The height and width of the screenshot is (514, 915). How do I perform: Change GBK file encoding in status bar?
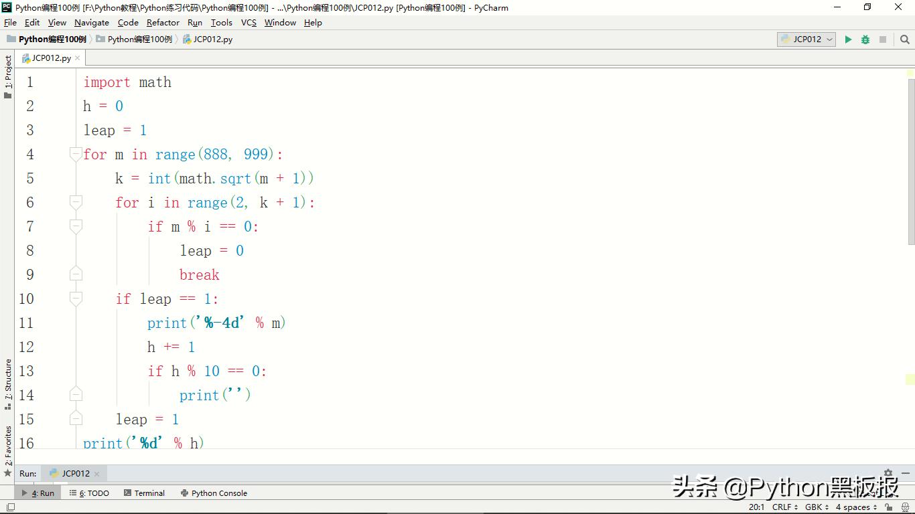click(x=817, y=507)
